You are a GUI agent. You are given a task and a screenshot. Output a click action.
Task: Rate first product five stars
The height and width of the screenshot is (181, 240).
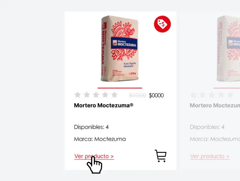(x=115, y=95)
